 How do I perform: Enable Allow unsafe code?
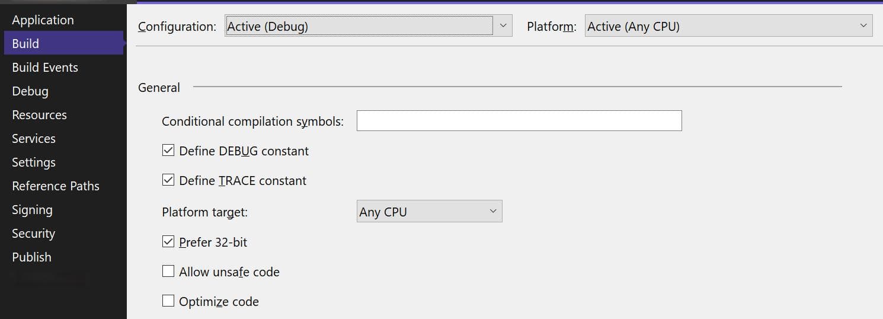pos(168,272)
